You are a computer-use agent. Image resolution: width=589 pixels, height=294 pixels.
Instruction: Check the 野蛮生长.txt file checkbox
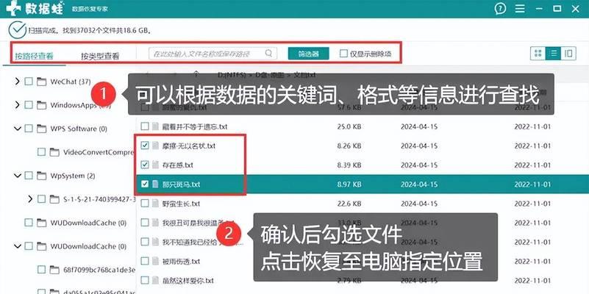tap(145, 204)
